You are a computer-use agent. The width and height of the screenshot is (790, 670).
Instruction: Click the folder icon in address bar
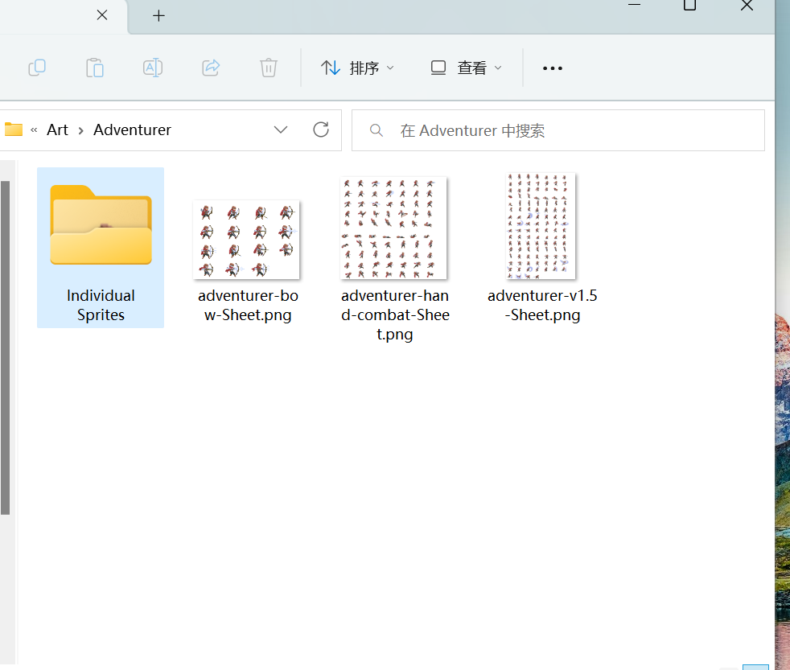(x=14, y=129)
